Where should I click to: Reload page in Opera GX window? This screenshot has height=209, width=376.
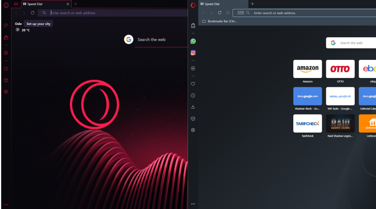coord(33,13)
